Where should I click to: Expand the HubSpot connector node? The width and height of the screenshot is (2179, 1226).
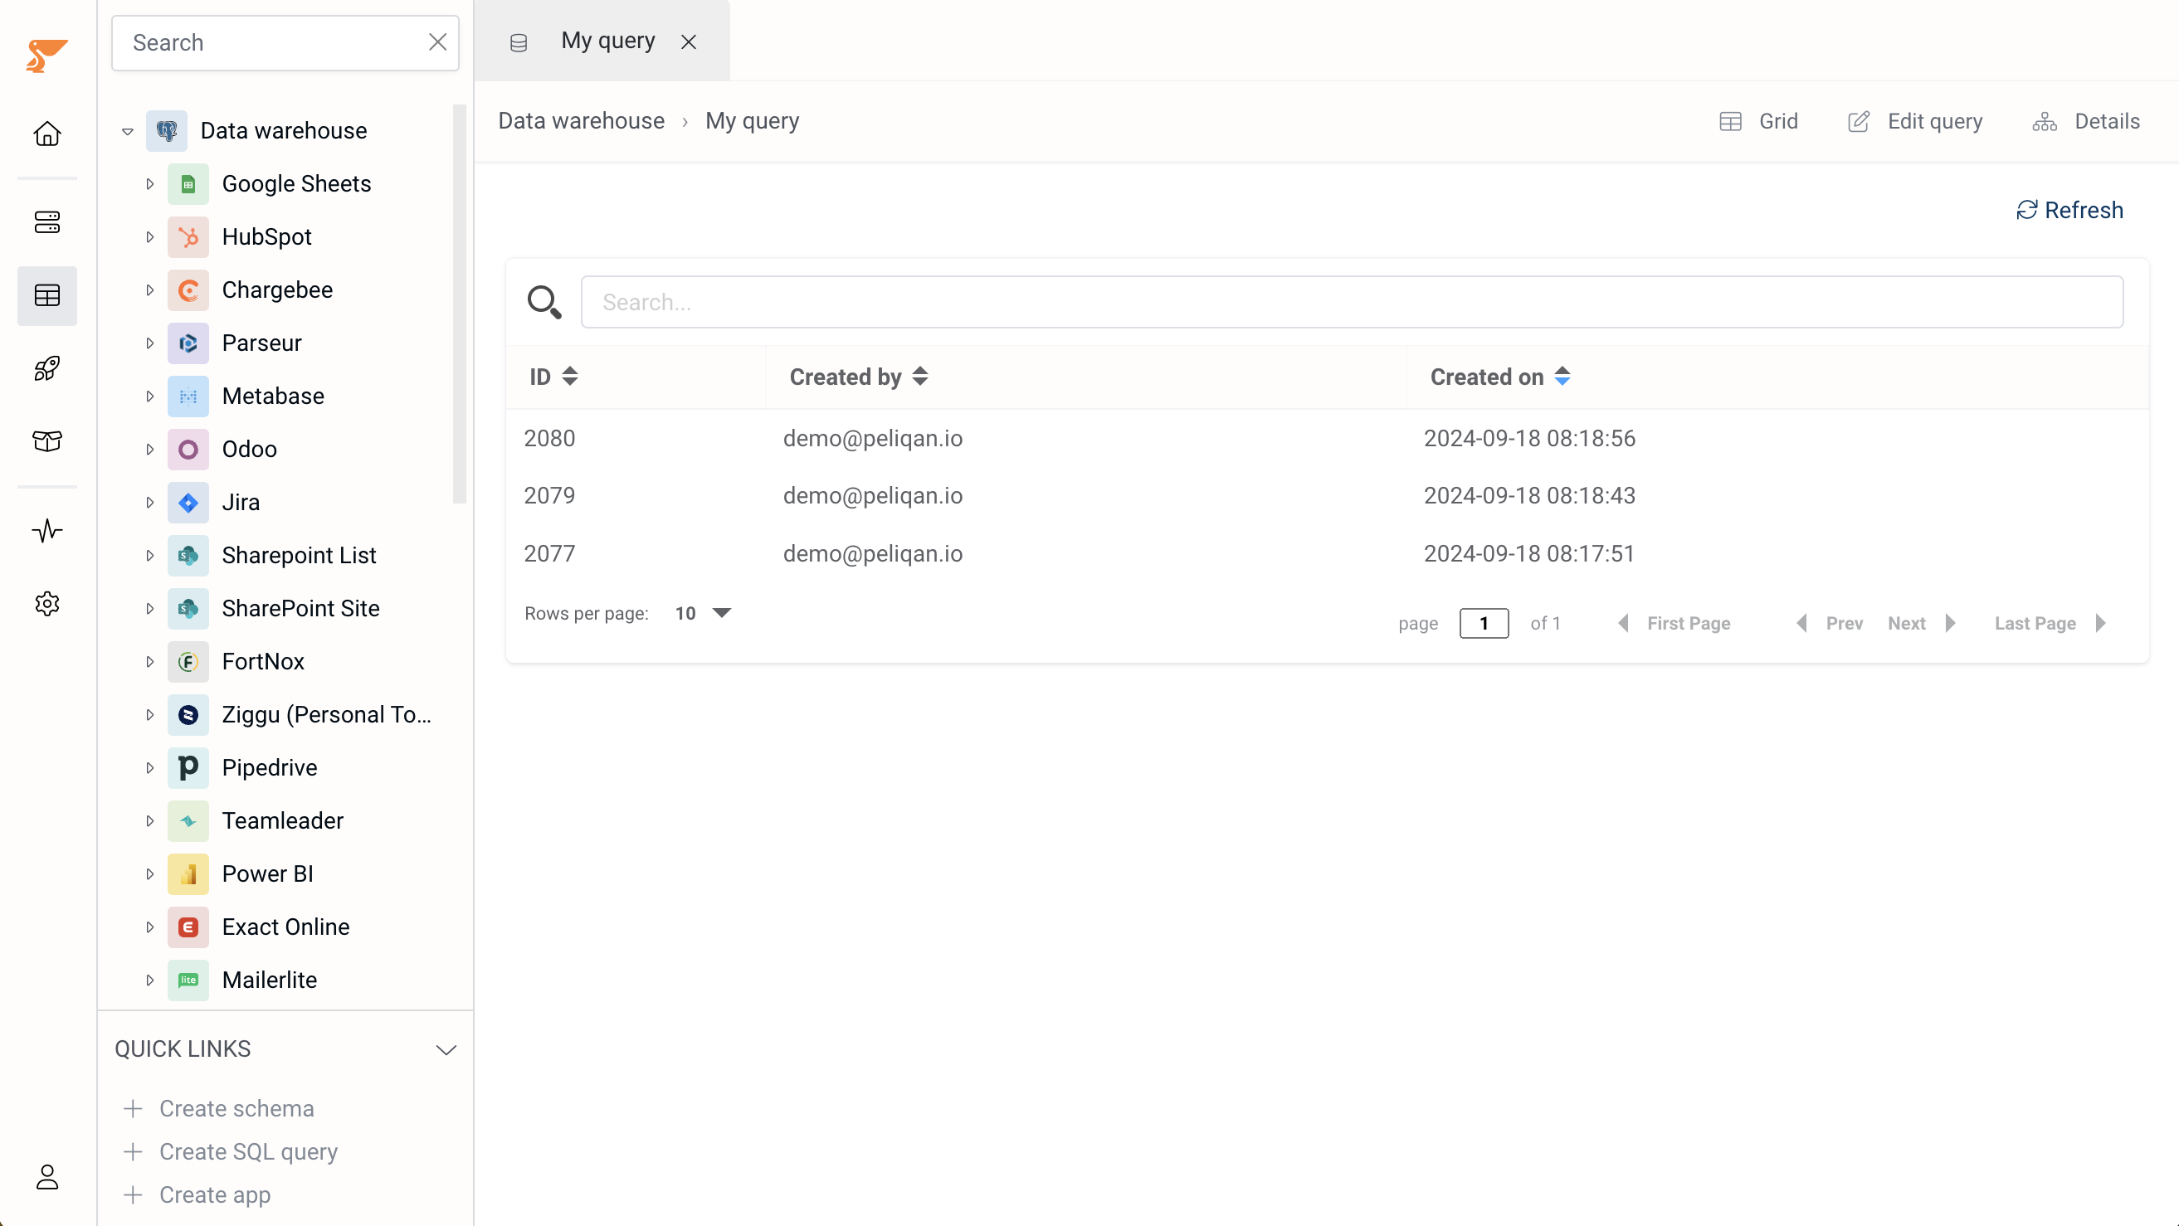[x=149, y=236]
